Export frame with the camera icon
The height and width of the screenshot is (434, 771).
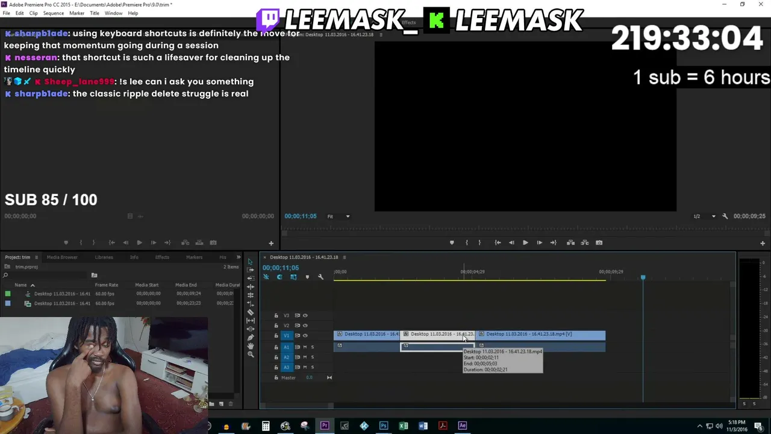click(599, 242)
